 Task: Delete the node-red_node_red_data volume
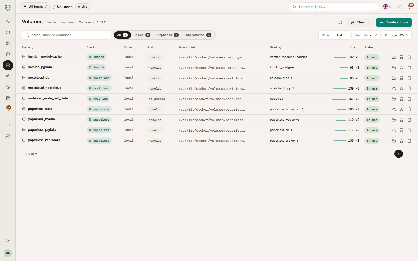(409, 99)
